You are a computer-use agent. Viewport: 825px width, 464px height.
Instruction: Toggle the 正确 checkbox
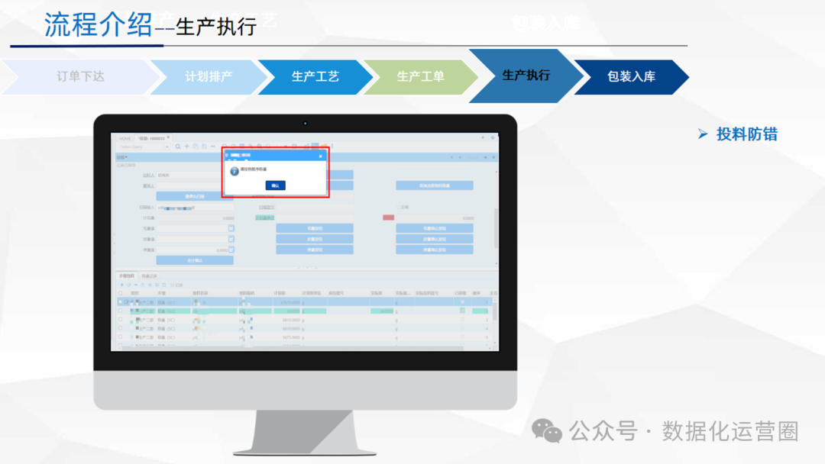click(398, 207)
